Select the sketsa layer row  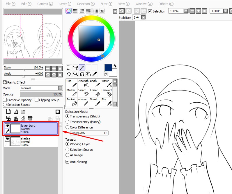(31, 142)
